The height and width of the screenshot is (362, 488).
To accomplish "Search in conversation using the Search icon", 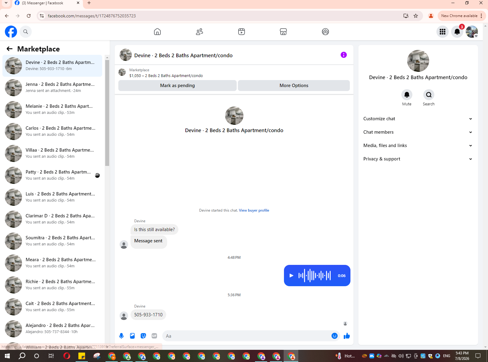I will (x=429, y=95).
